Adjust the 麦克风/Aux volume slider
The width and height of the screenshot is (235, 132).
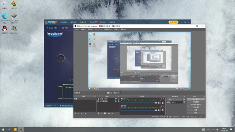click(139, 103)
